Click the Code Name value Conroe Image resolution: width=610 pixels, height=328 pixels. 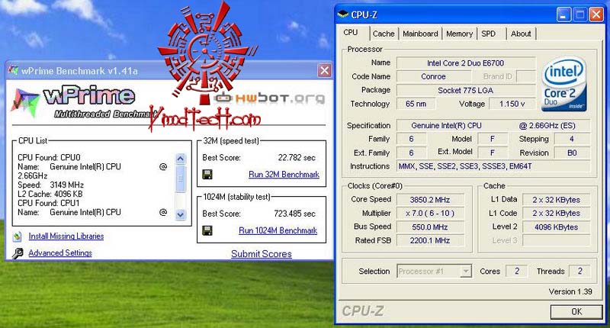click(433, 76)
